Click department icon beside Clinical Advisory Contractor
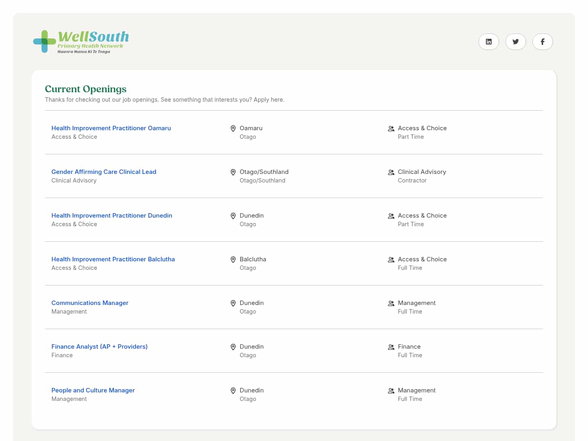Viewport: 588px width, 441px height. pyautogui.click(x=391, y=172)
